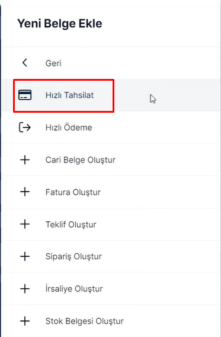Screen dimensions: 221x337
Task: Open Fatura Oluştur entry
Action: click(73, 192)
